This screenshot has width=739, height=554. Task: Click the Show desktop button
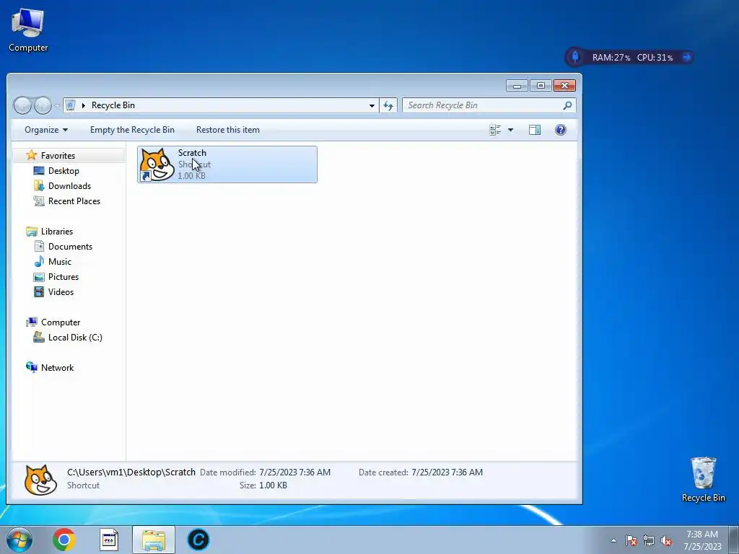pos(734,540)
